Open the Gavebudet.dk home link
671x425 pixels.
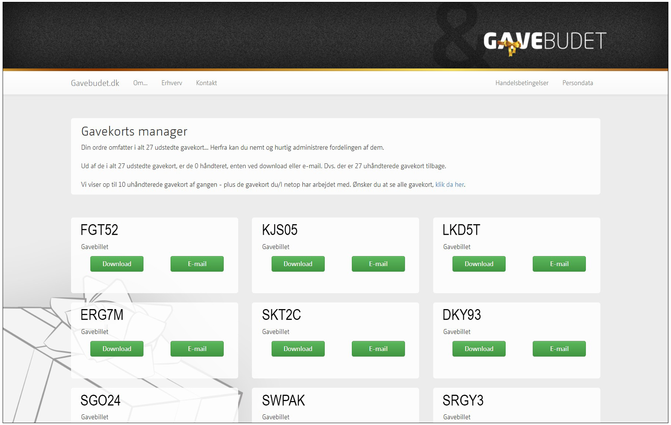[95, 83]
